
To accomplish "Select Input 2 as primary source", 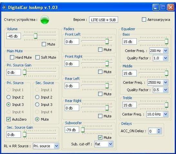I will click(9, 97).
